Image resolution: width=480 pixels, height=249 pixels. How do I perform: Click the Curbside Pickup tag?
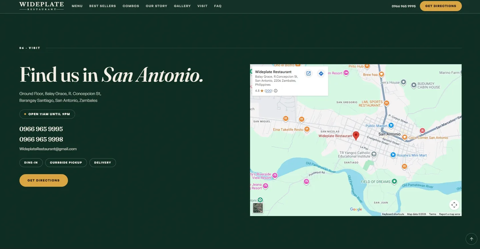66,163
